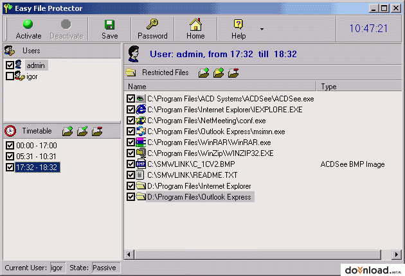
Task: Uncheck the msimn.exe restriction checkbox
Action: 130,131
